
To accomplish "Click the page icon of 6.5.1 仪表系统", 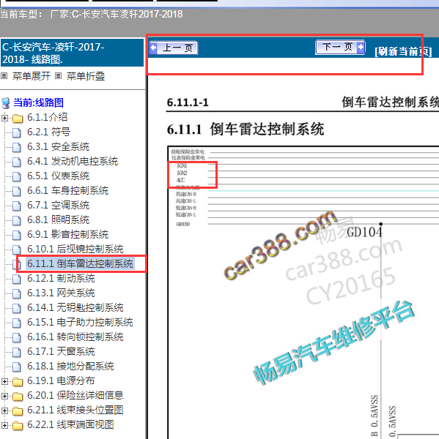I will click(17, 176).
